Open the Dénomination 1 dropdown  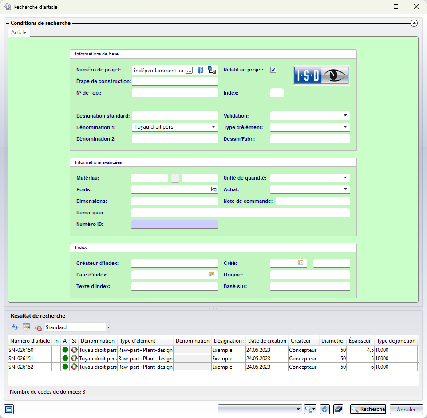[213, 127]
